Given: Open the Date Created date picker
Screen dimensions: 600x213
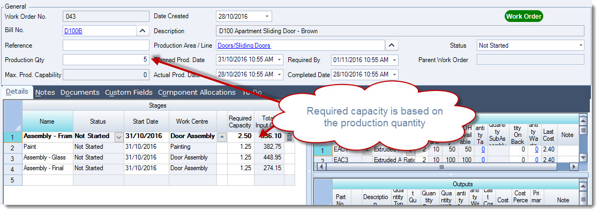Looking at the screenshot, I should pyautogui.click(x=267, y=17).
